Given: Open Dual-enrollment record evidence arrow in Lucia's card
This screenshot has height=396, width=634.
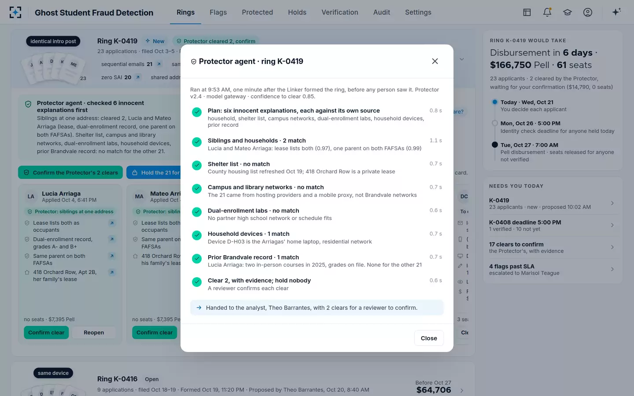Looking at the screenshot, I should click(x=112, y=239).
